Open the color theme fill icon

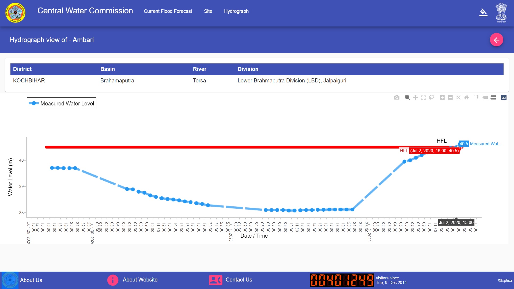[x=483, y=12]
